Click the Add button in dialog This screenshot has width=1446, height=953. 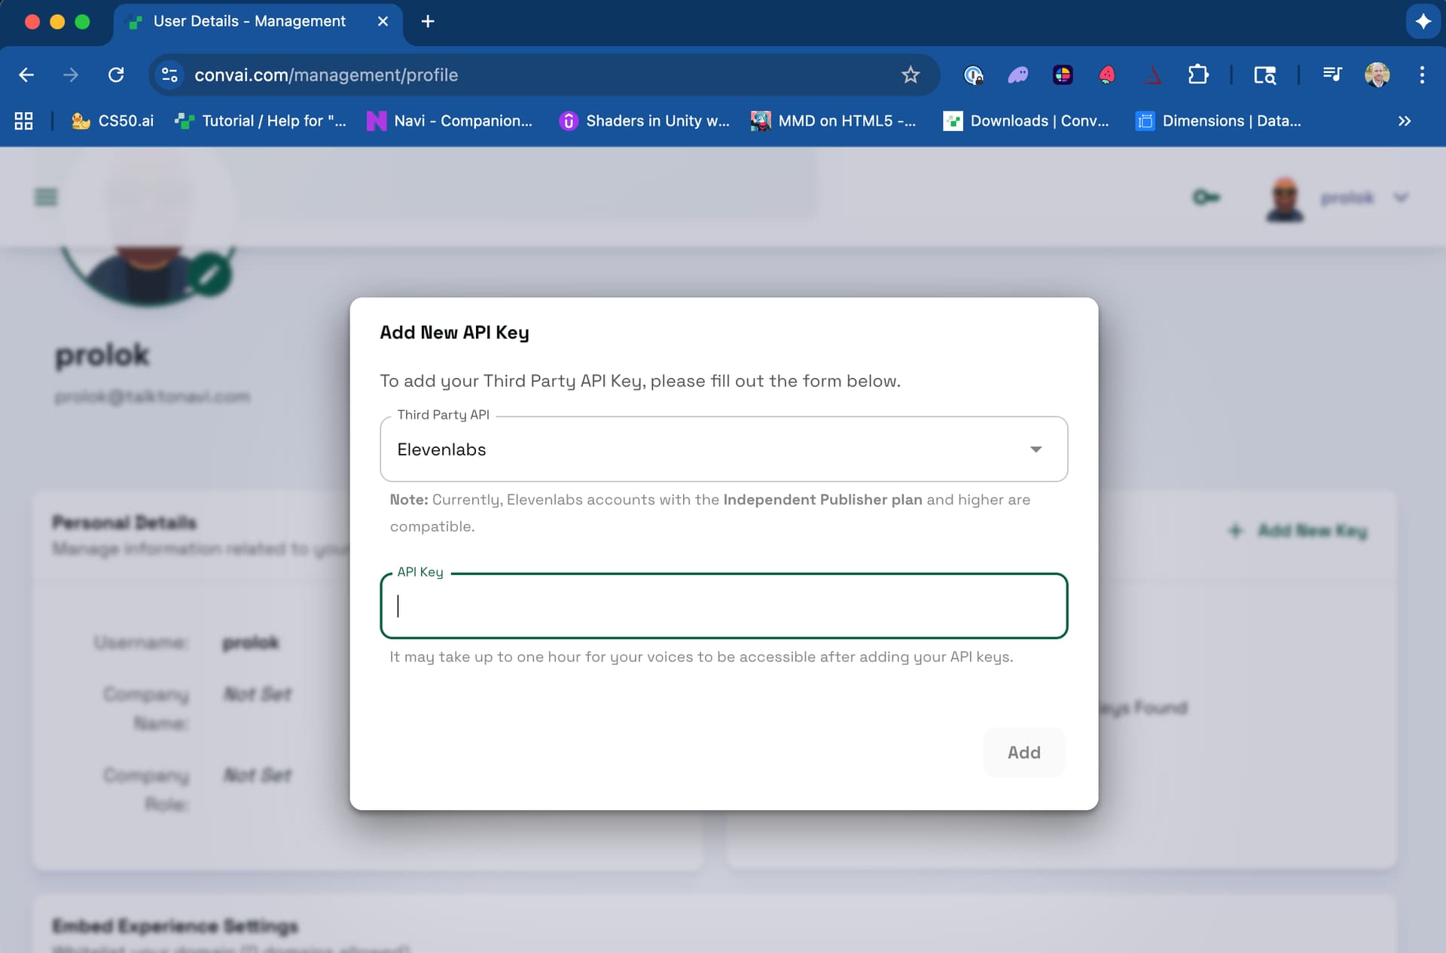tap(1023, 752)
